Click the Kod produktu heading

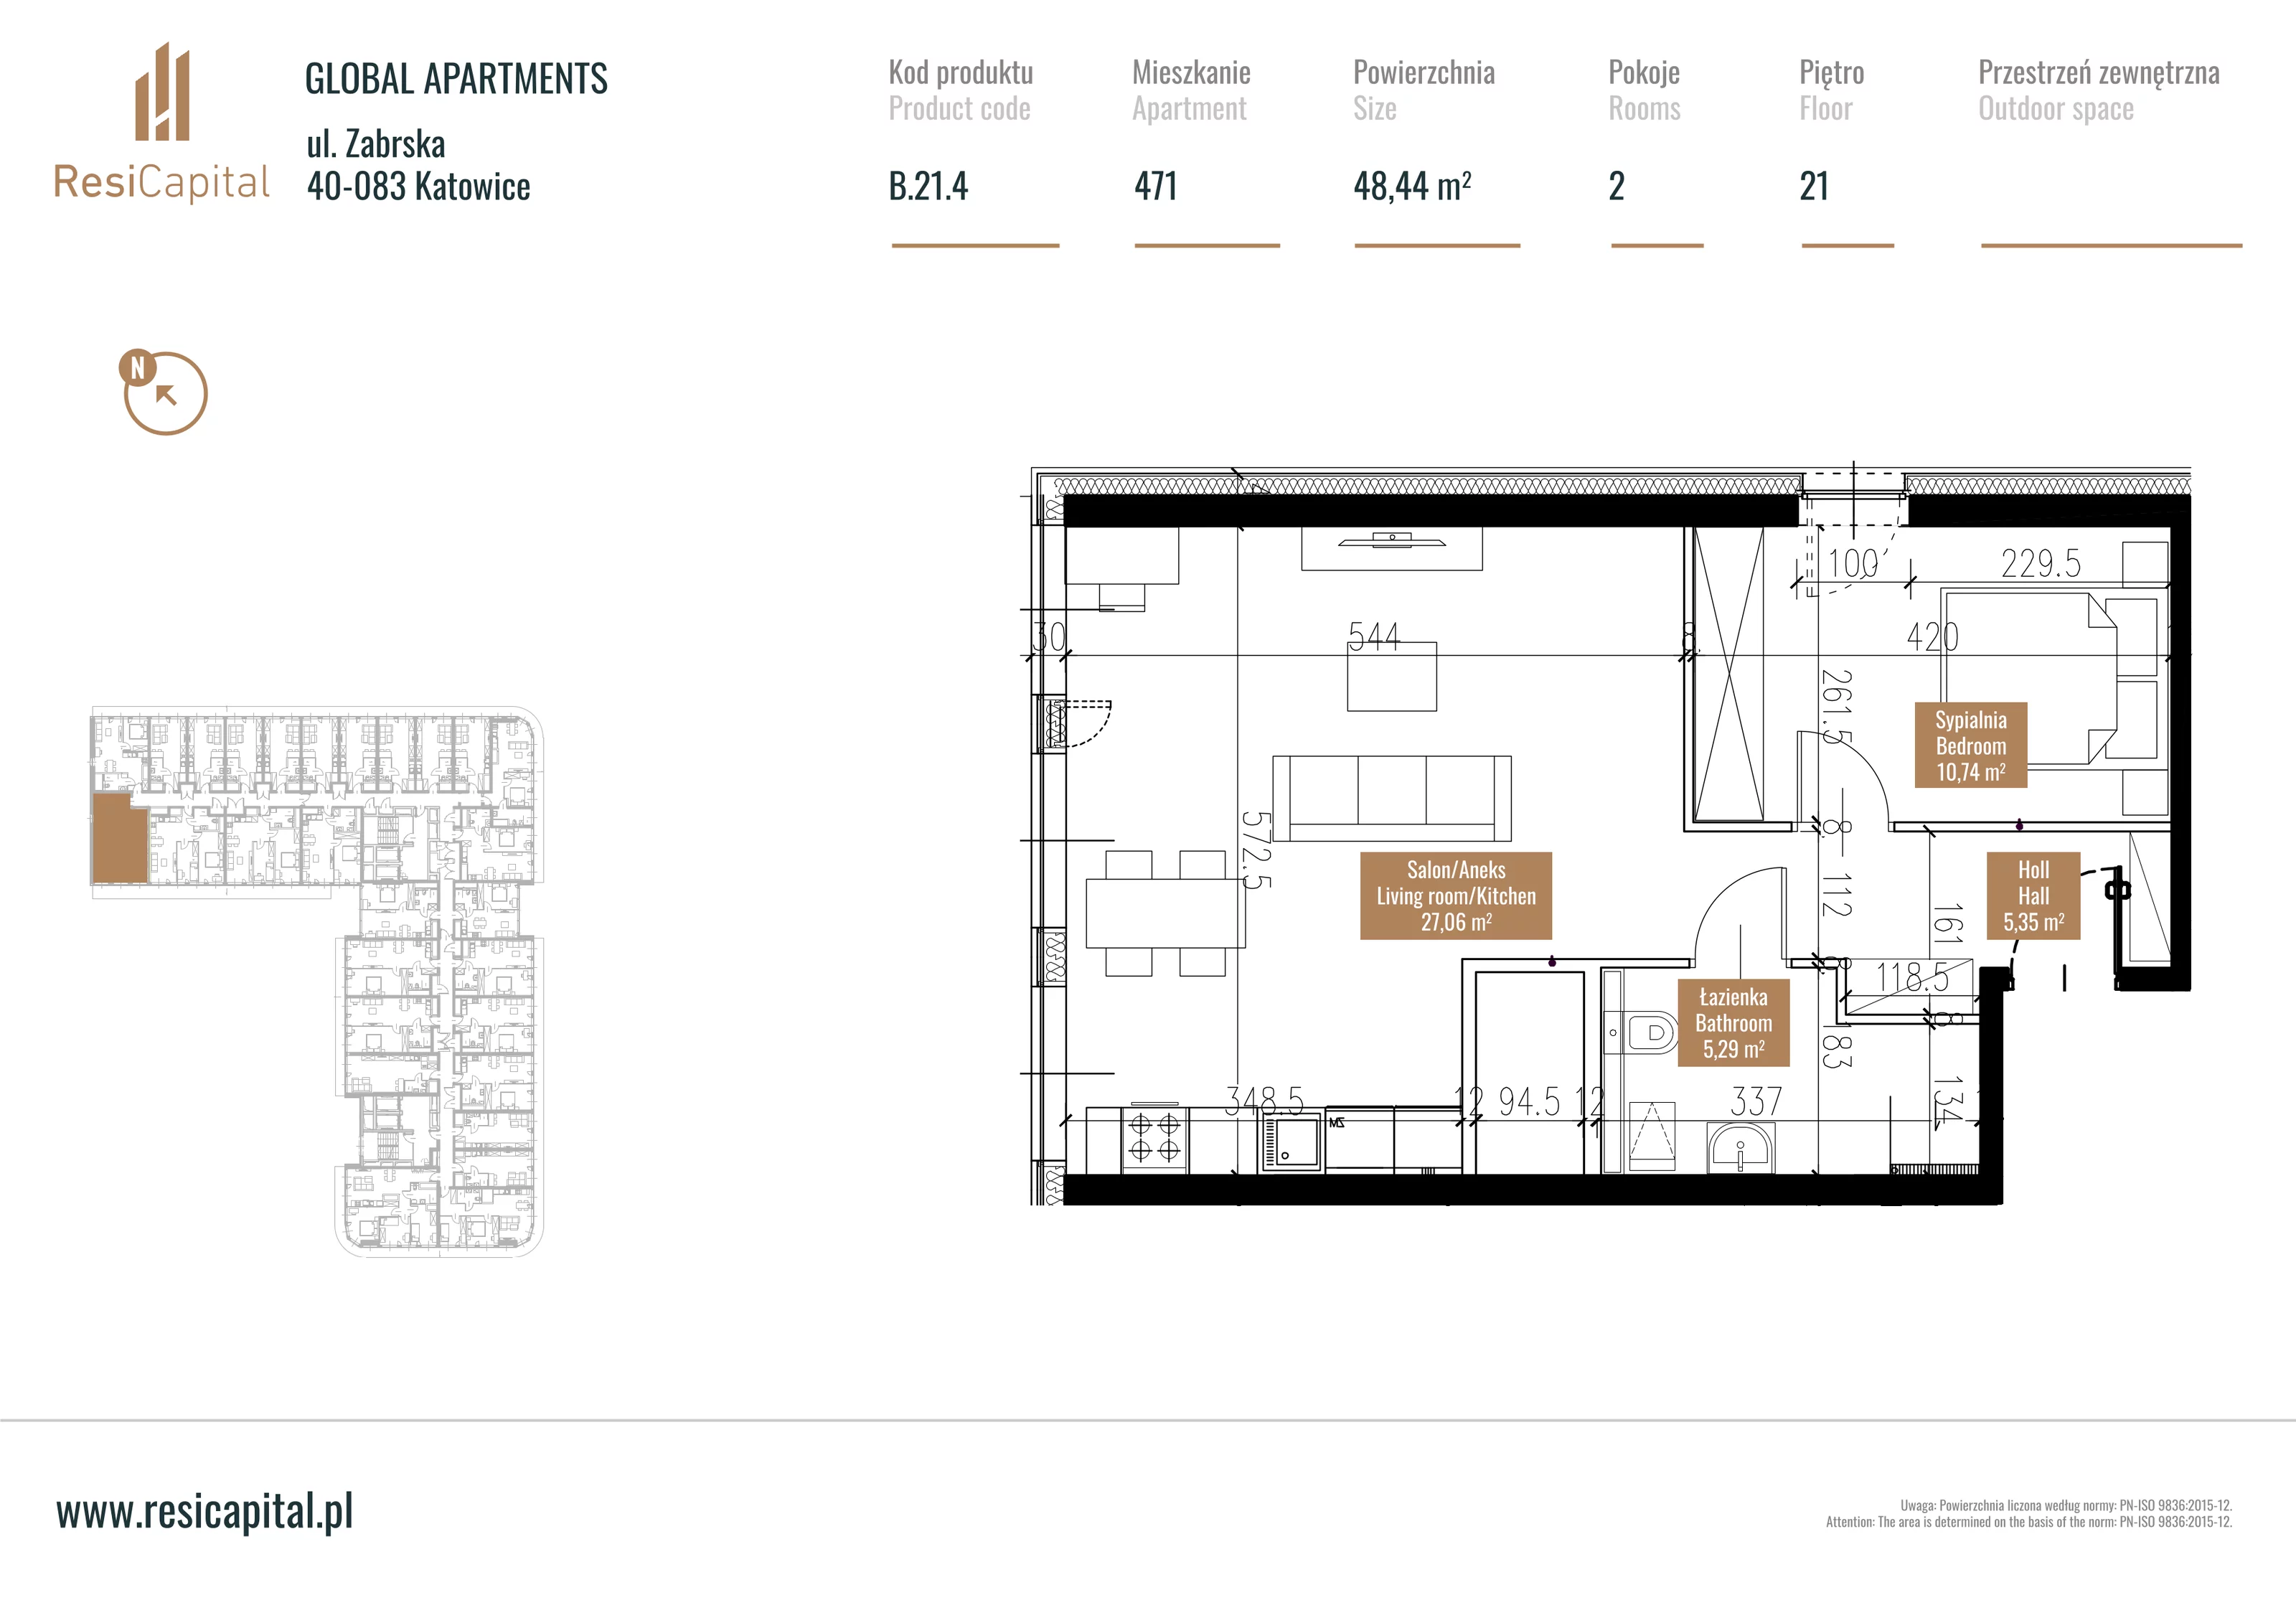(961, 72)
